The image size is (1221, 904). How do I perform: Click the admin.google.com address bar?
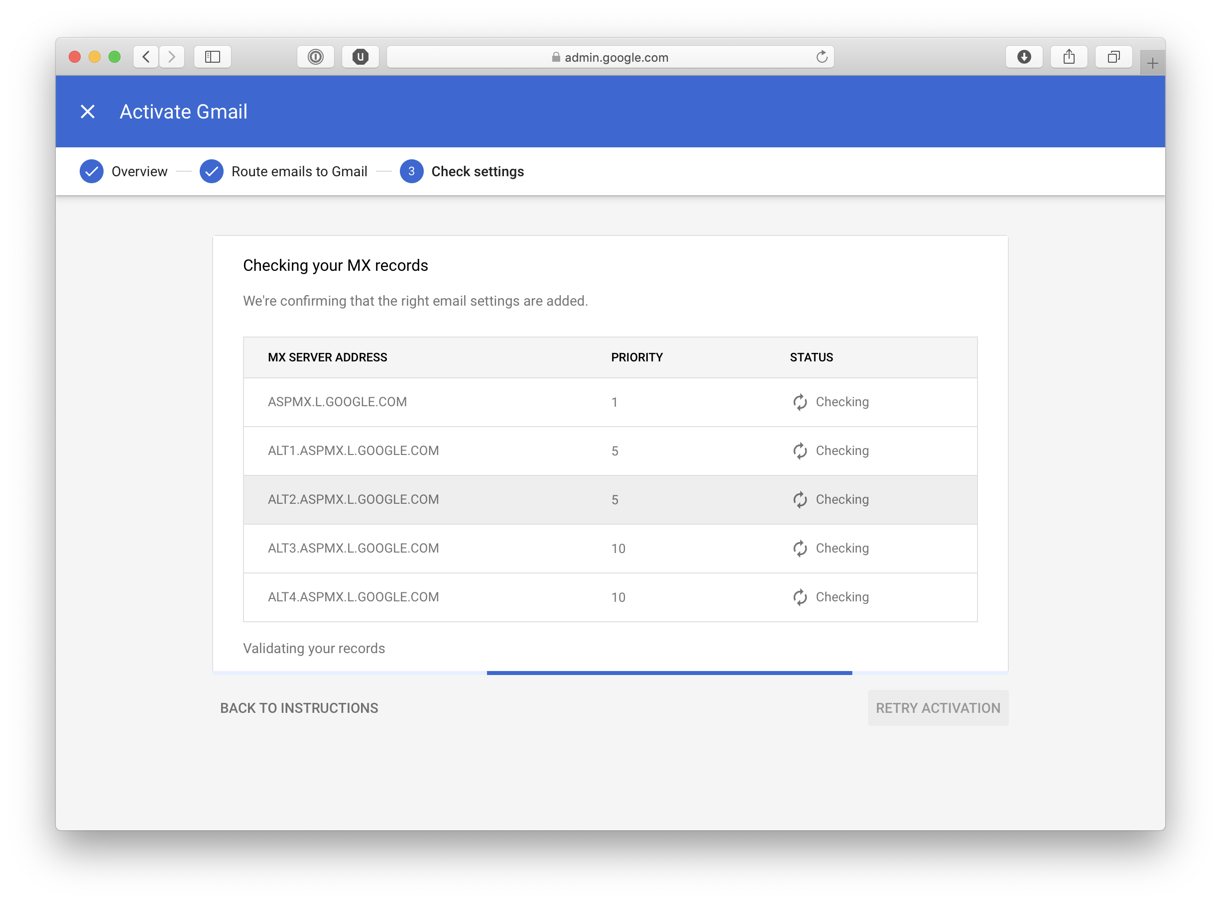(x=610, y=57)
